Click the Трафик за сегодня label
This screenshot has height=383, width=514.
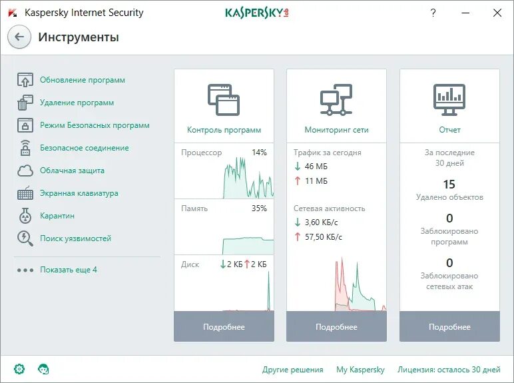327,153
